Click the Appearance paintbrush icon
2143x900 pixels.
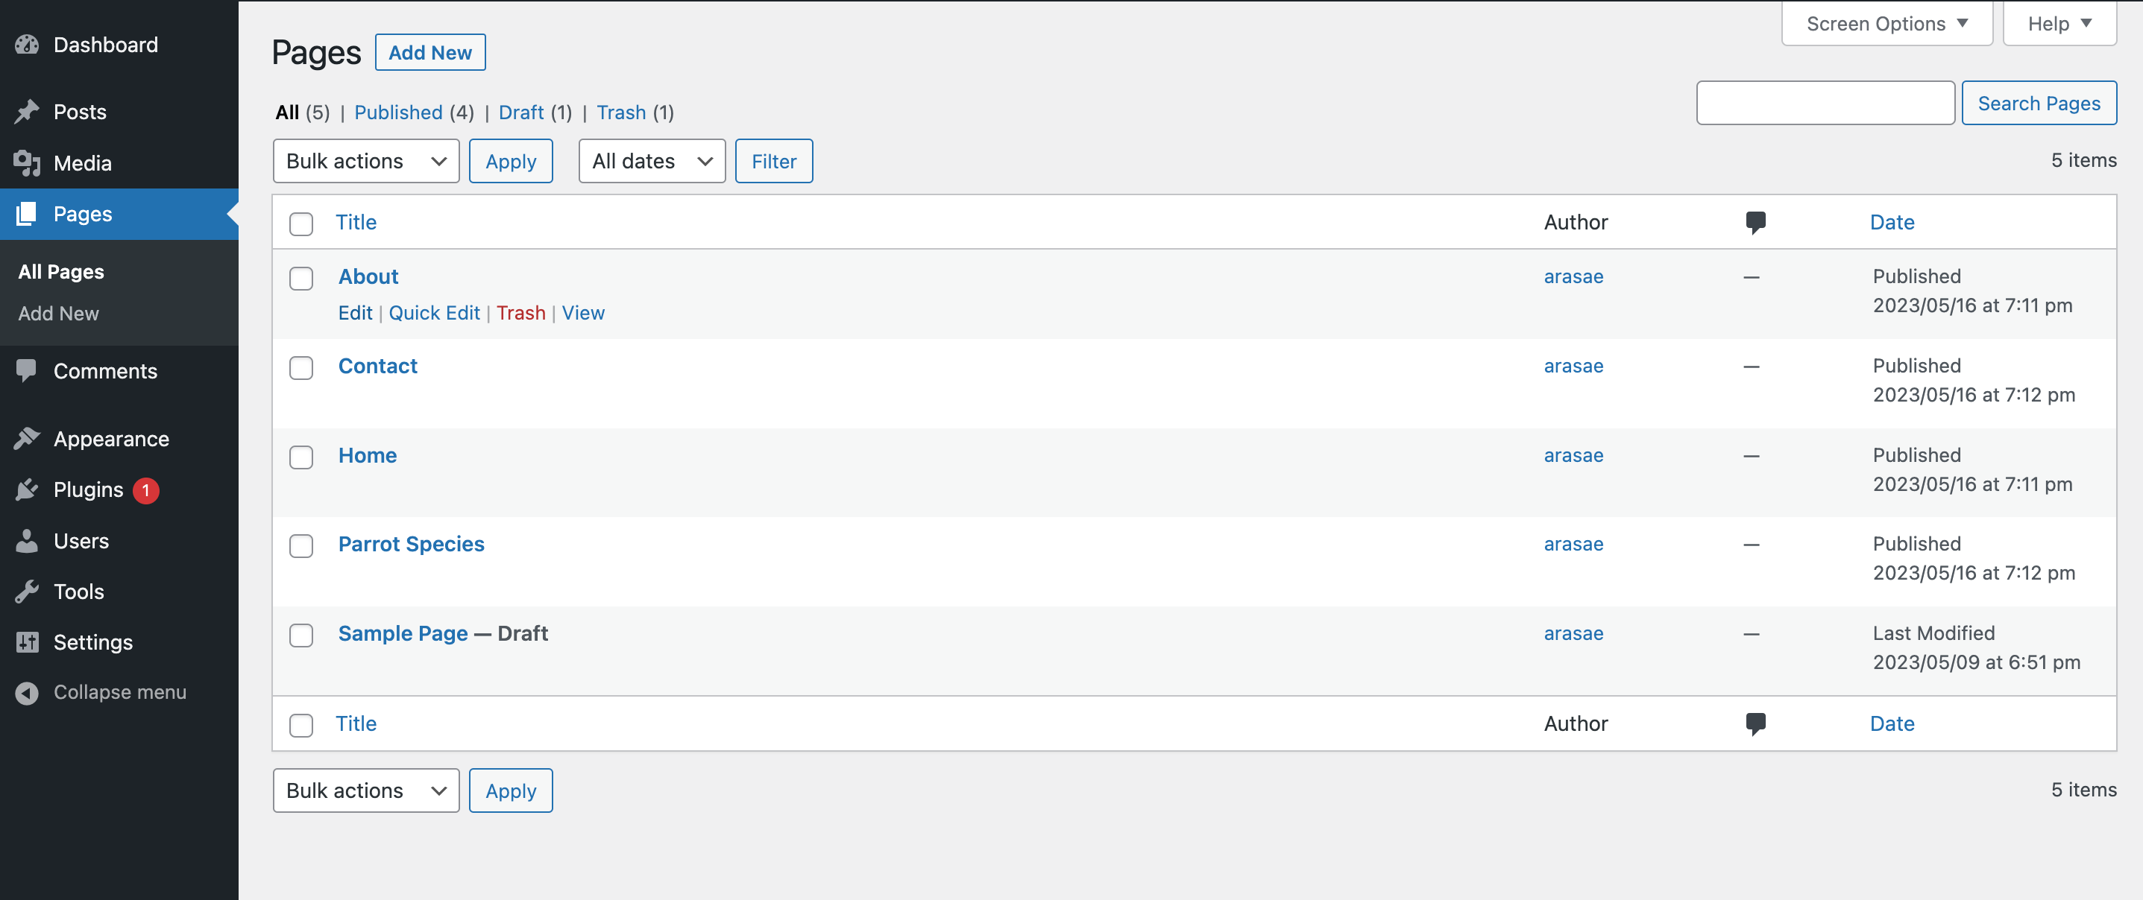tap(27, 438)
